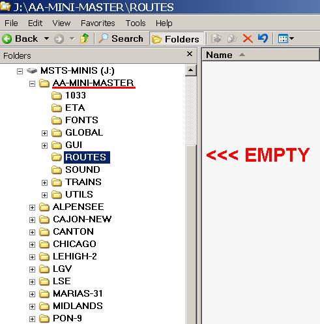Image resolution: width=320 pixels, height=324 pixels.
Task: Expand the UTILS folder
Action: (44, 195)
